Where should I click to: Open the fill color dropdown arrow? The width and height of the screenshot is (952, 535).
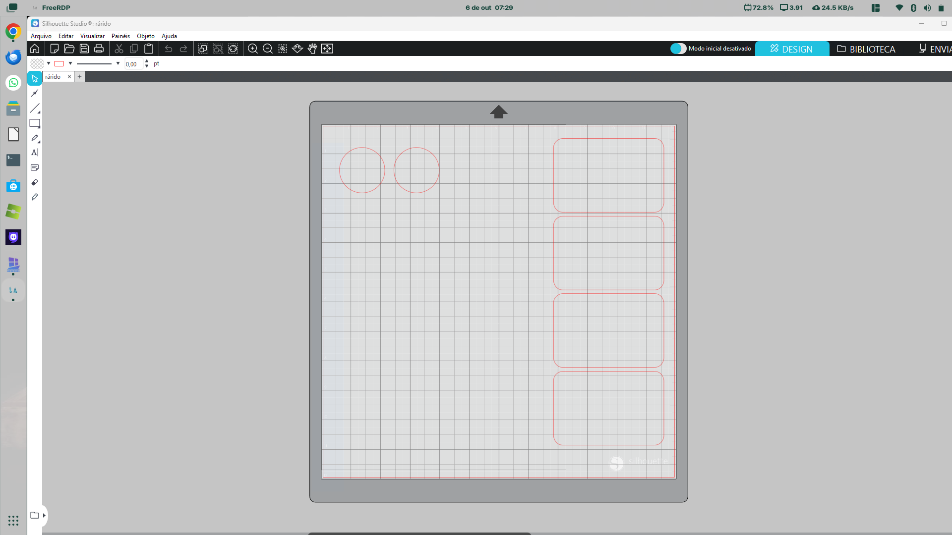[49, 63]
